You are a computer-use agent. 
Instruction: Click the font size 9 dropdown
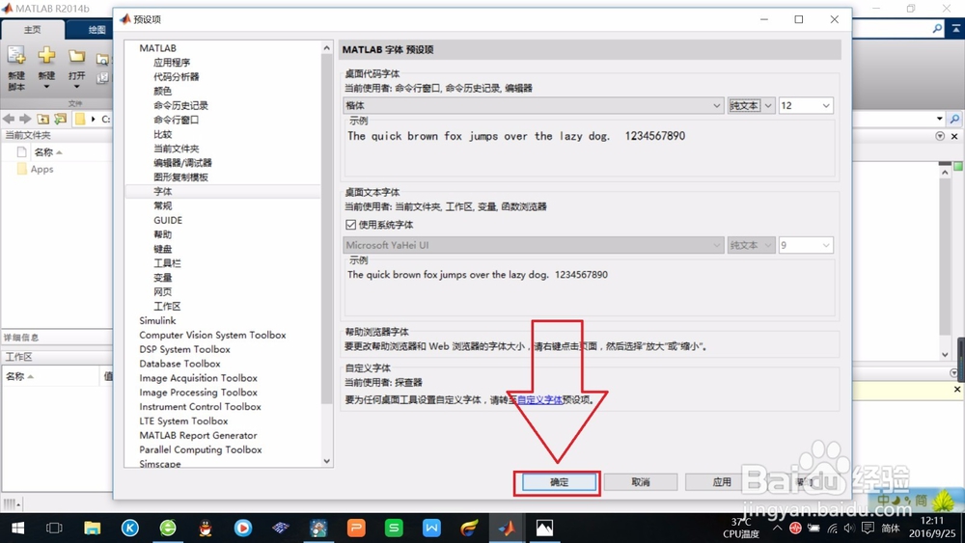(x=806, y=245)
